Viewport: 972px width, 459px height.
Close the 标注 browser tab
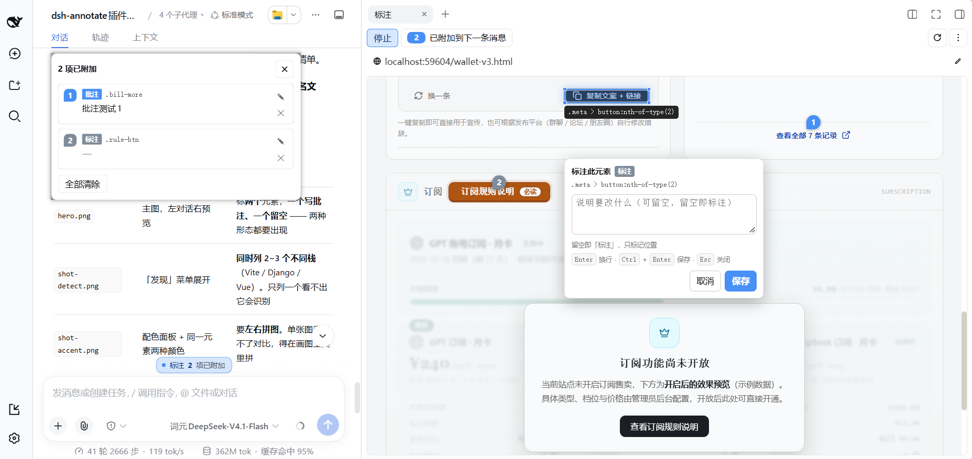(424, 14)
